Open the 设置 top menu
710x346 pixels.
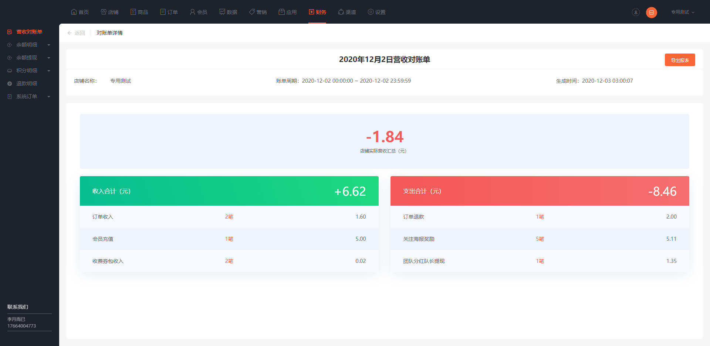click(376, 12)
